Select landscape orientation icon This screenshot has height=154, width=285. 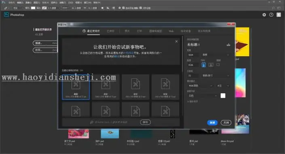click(211, 65)
